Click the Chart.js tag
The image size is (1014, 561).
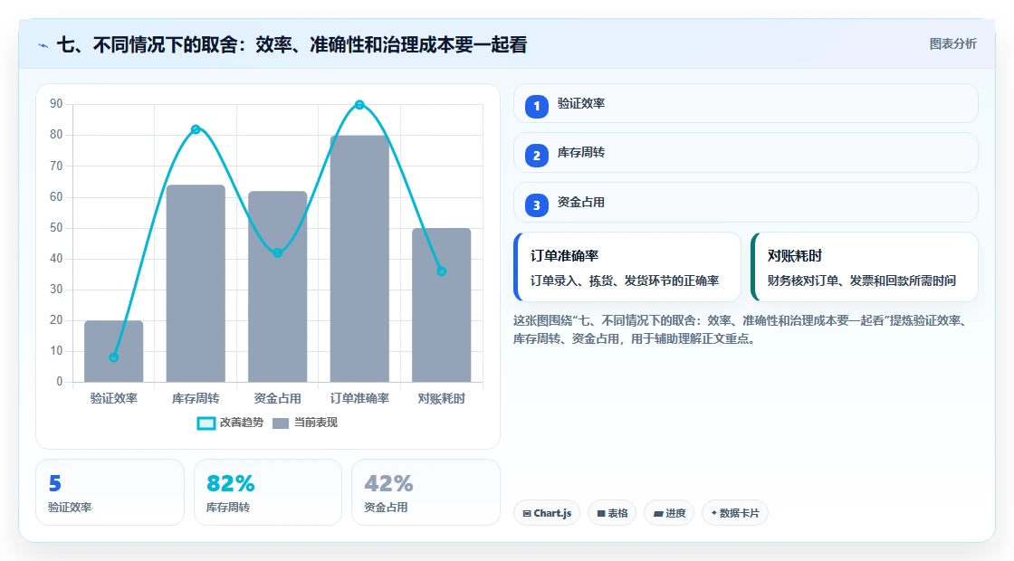point(547,513)
